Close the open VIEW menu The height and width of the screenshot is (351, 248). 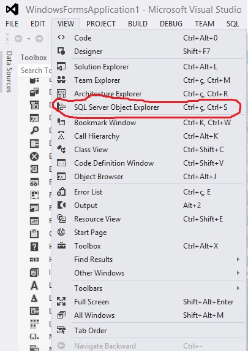click(66, 24)
